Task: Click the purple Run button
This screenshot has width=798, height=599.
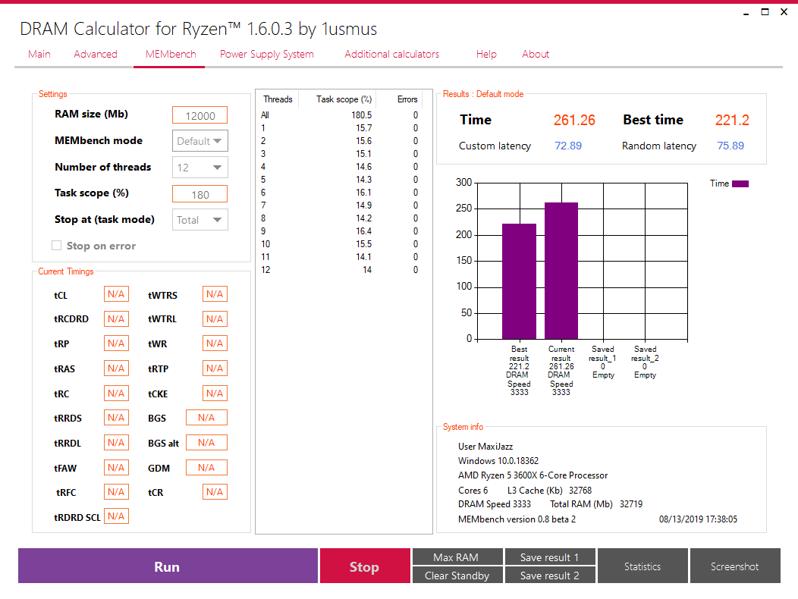Action: [168, 566]
